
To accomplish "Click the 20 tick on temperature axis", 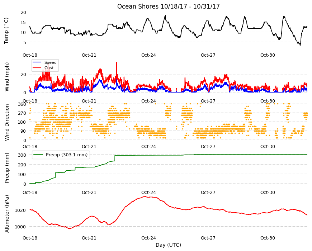I will (23, 12).
